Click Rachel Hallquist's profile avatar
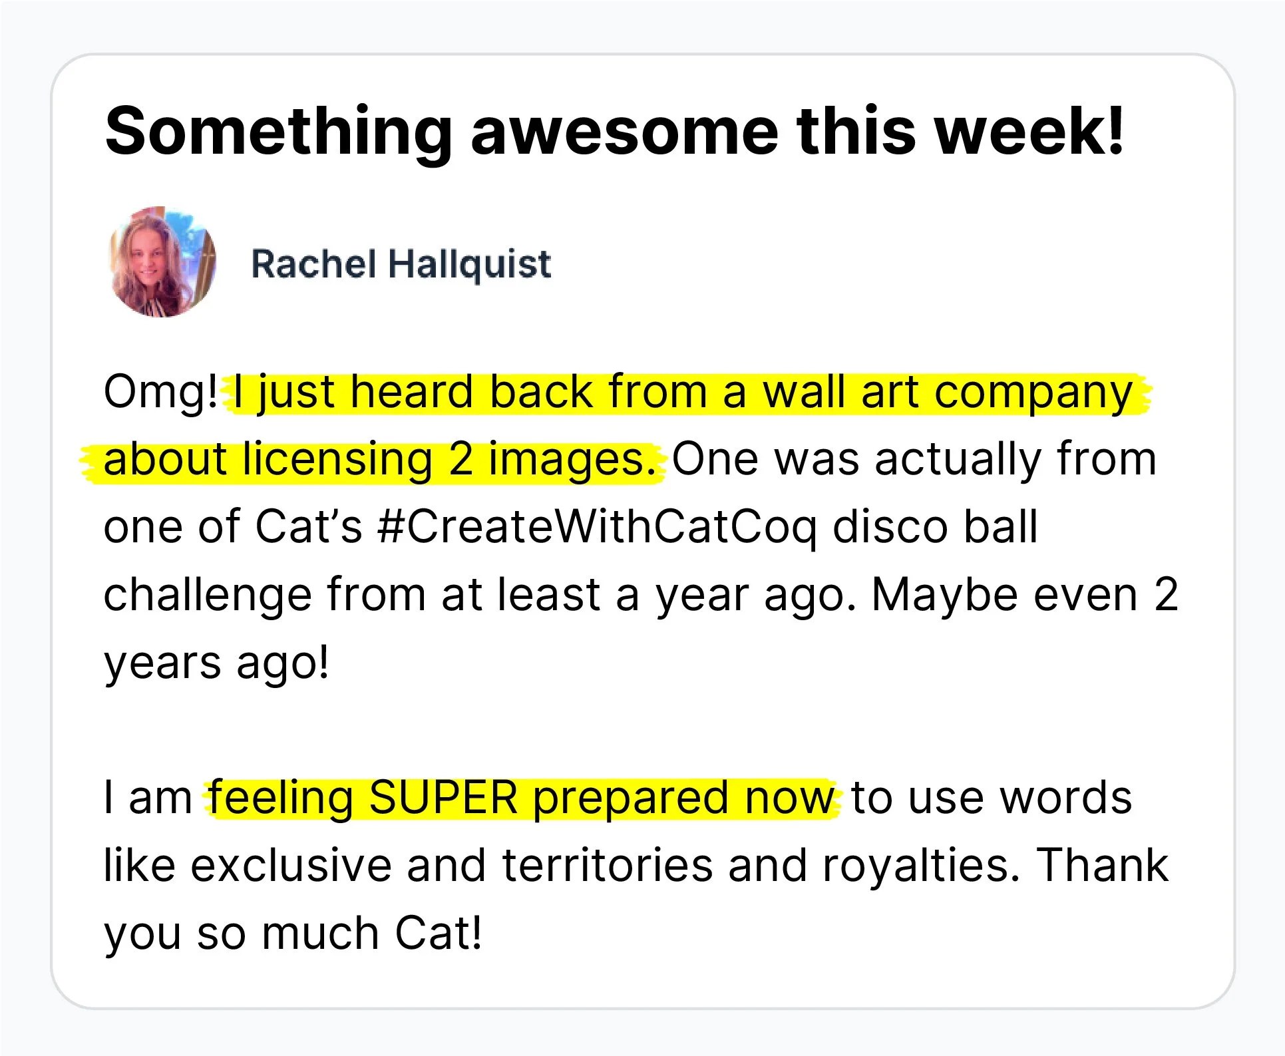 [x=162, y=262]
